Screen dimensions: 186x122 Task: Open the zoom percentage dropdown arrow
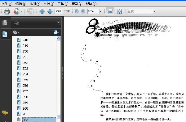(x=100, y=11)
